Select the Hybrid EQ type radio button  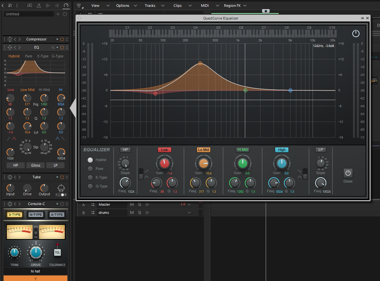coord(90,160)
